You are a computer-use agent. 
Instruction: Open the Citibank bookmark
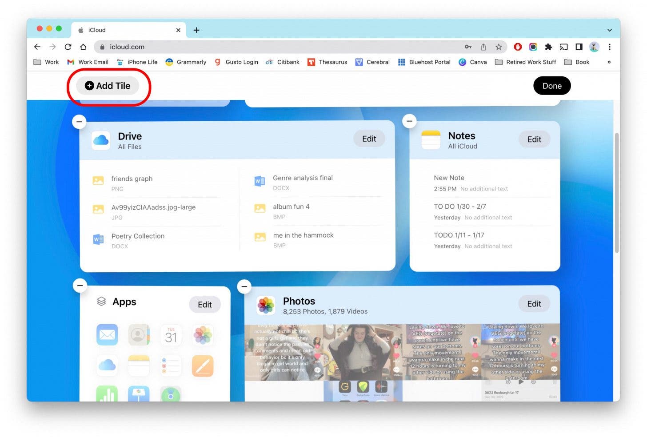[282, 62]
